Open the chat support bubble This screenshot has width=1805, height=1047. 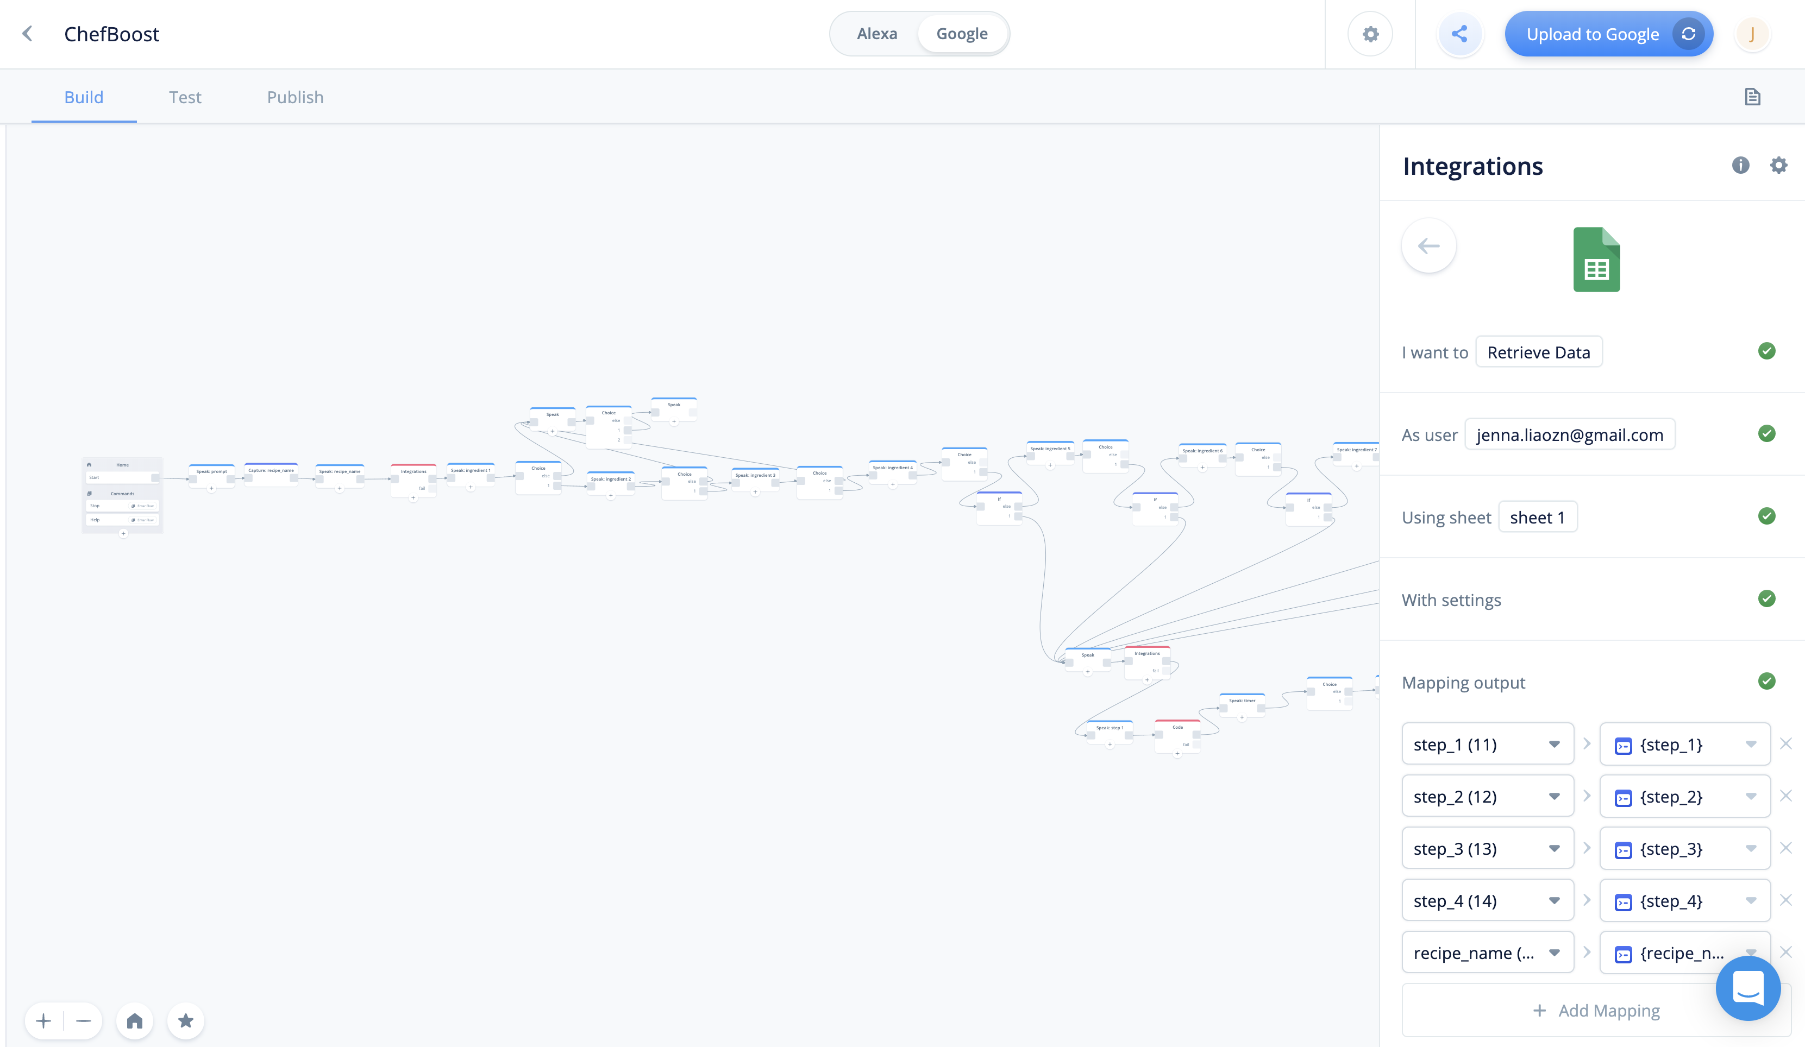click(x=1748, y=988)
